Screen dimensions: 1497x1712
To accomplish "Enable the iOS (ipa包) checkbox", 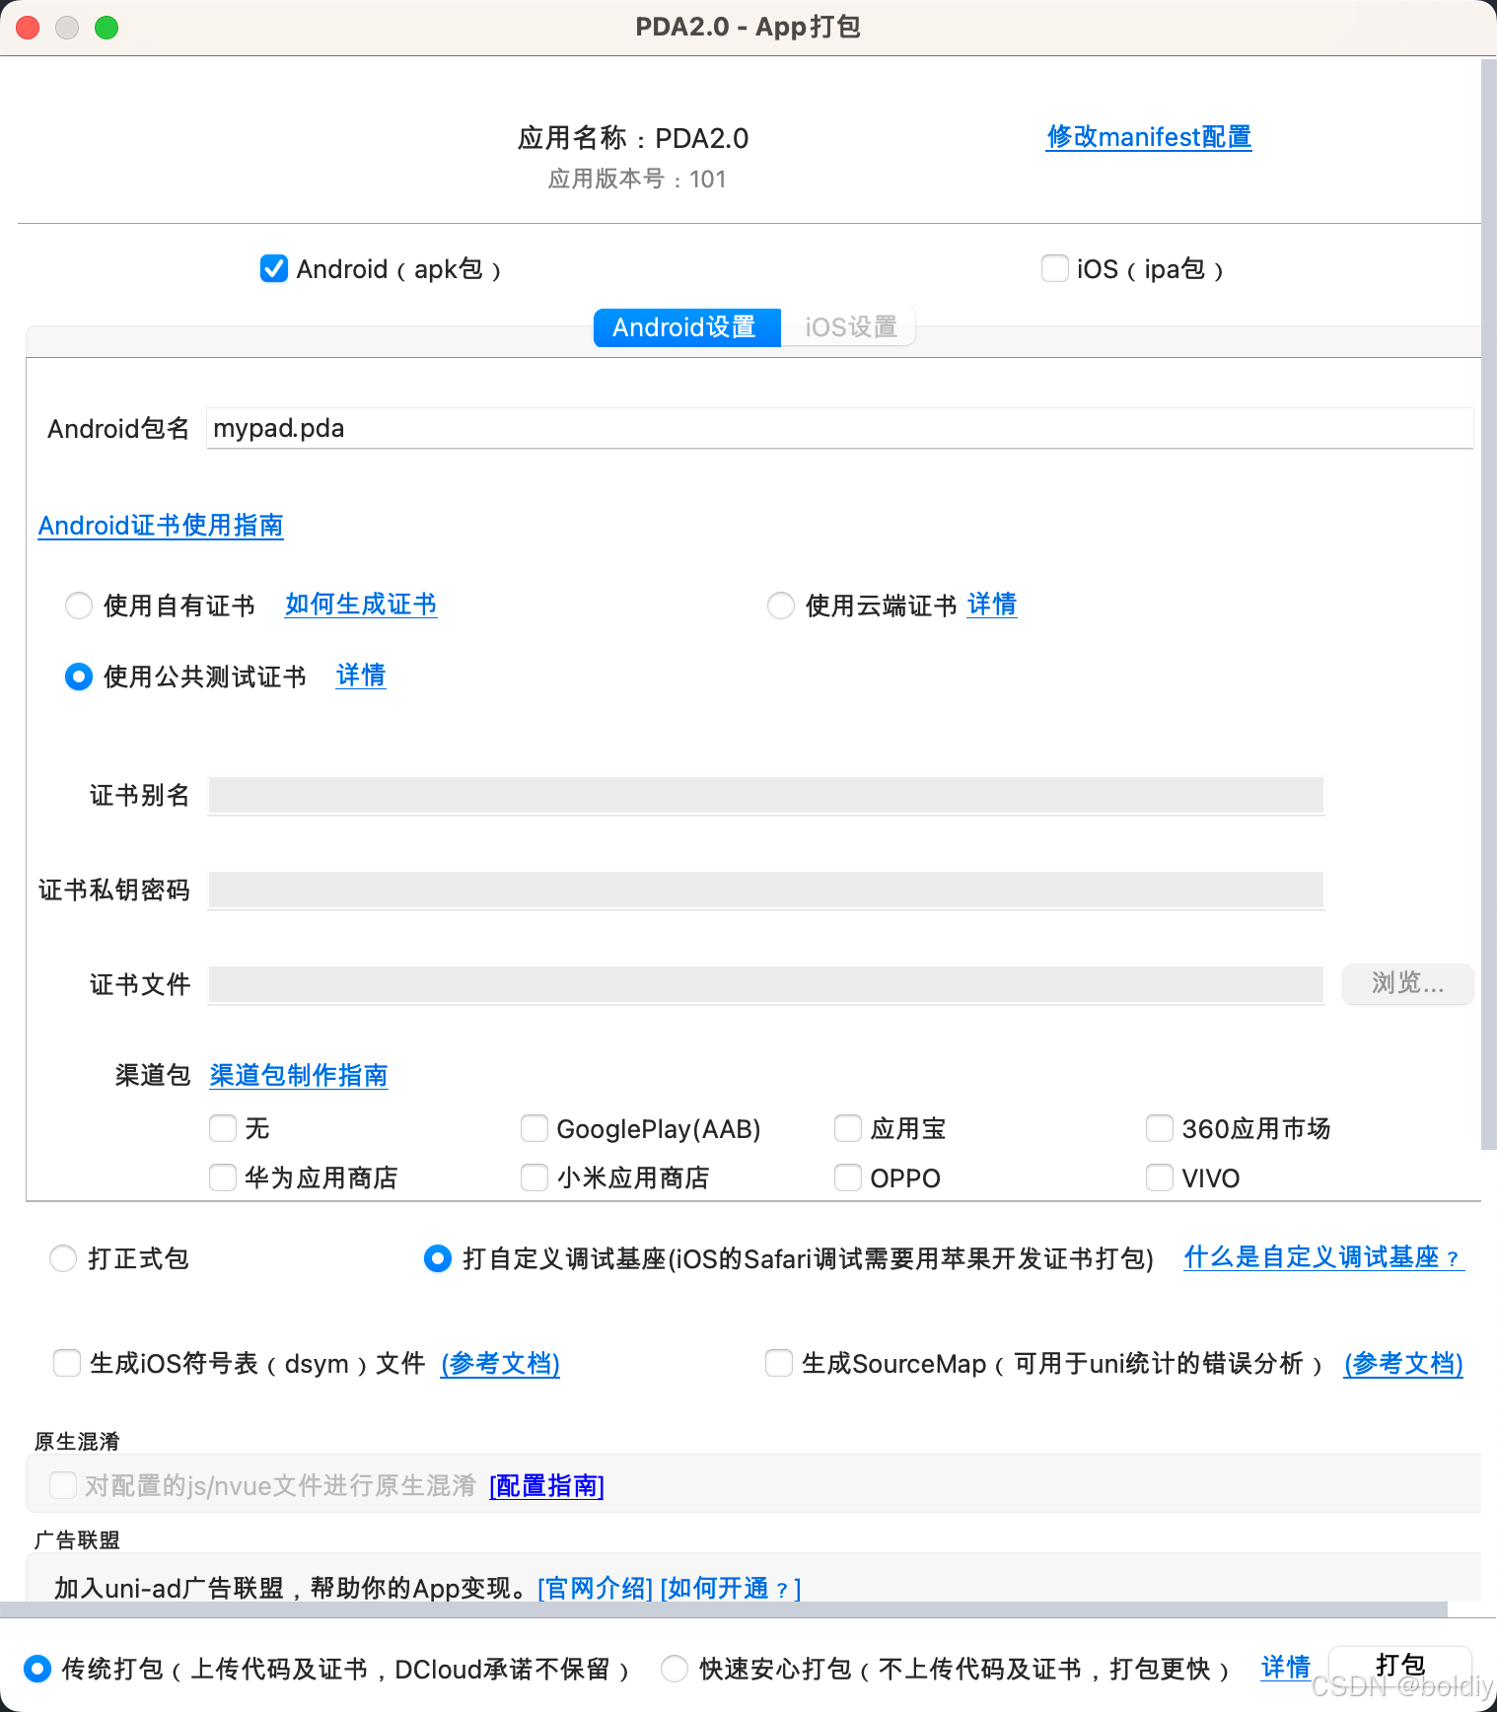I will coord(1054,268).
